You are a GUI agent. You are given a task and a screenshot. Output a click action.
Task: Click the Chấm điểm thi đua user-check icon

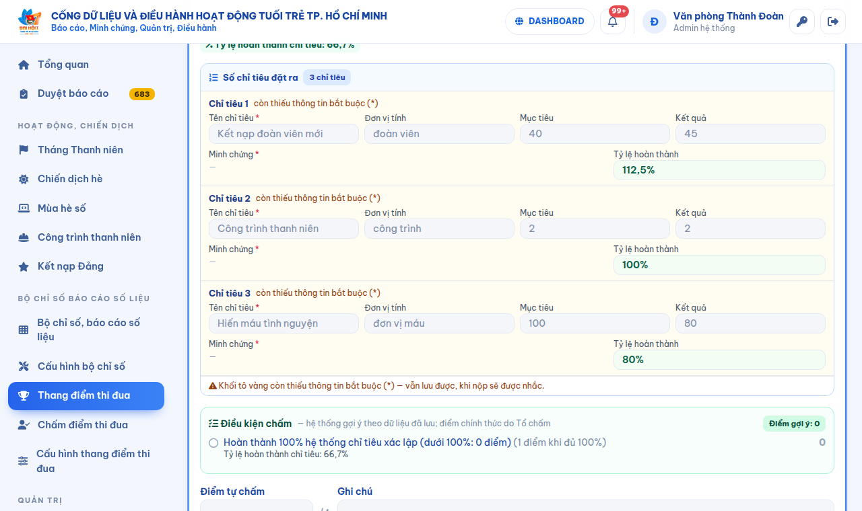(x=24, y=425)
